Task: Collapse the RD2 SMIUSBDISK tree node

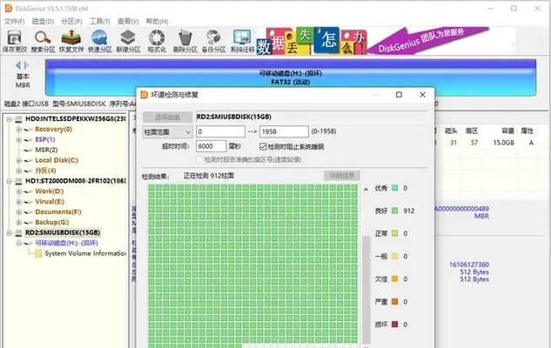Action: 9,233
